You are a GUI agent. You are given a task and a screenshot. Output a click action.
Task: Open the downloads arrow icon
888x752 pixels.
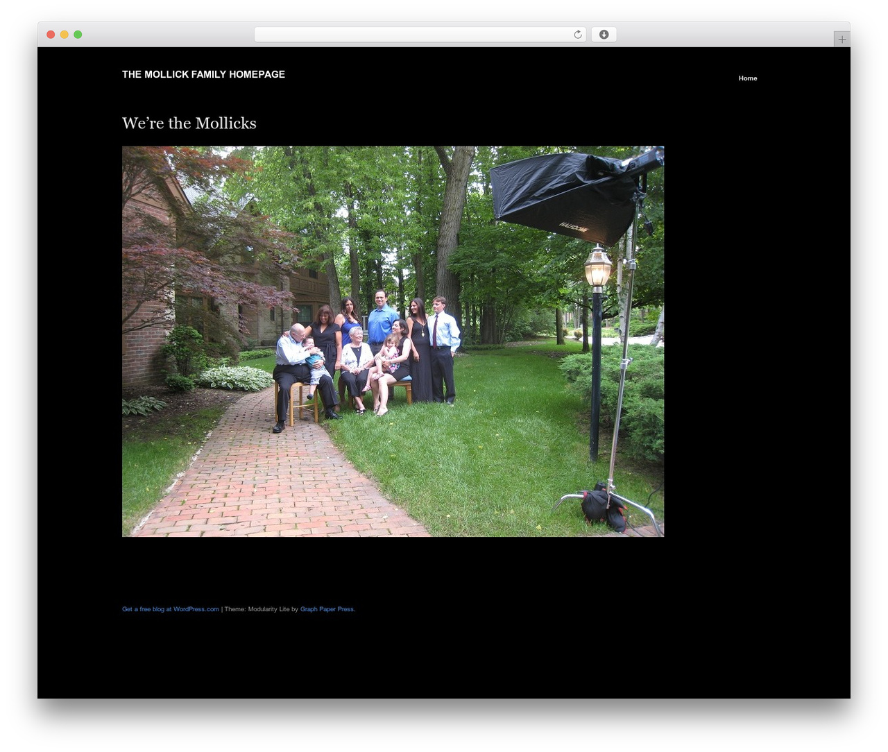coord(604,35)
